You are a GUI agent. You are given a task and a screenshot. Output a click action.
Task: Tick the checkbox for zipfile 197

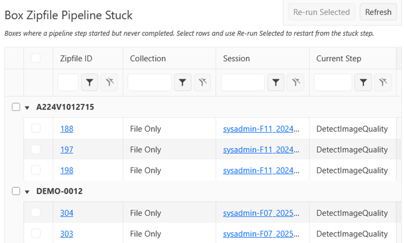36,149
